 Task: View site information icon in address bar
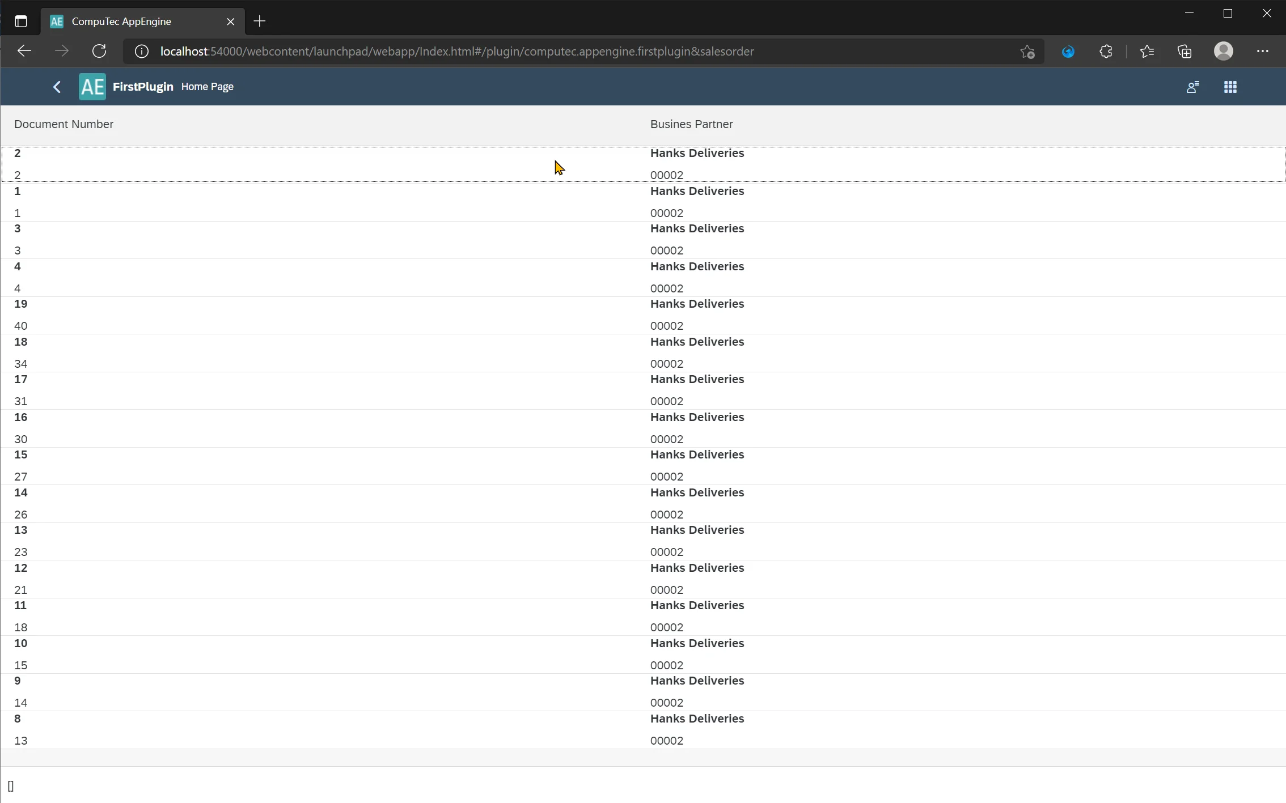pos(141,52)
